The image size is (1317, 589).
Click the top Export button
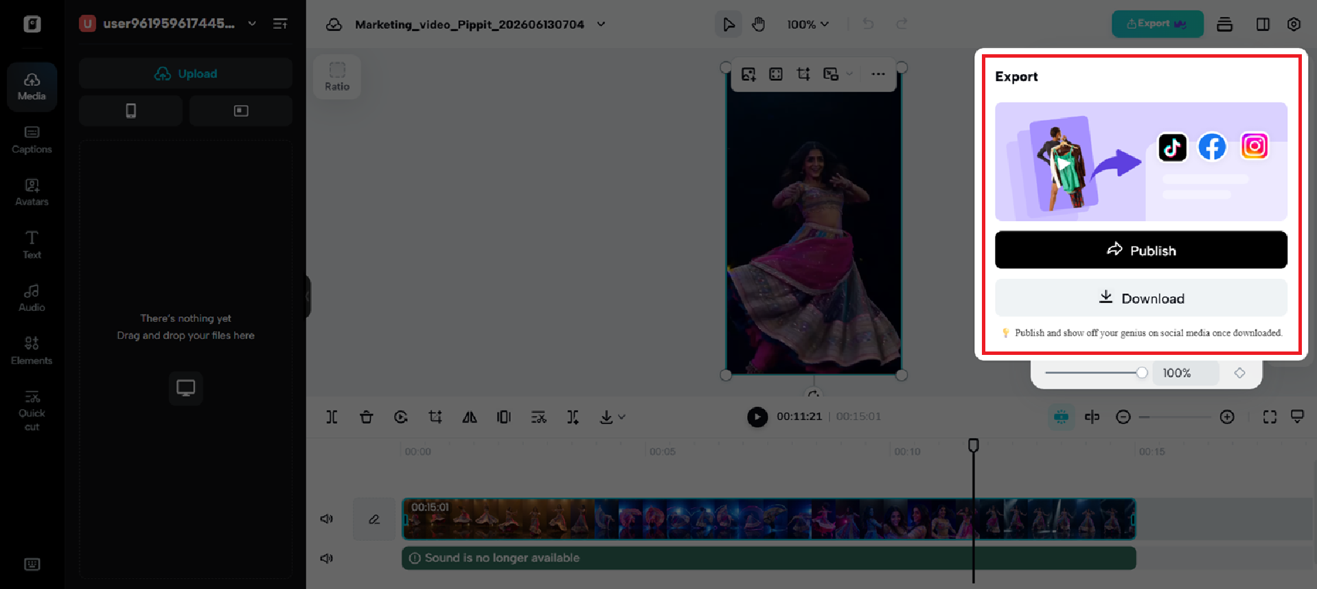1157,24
